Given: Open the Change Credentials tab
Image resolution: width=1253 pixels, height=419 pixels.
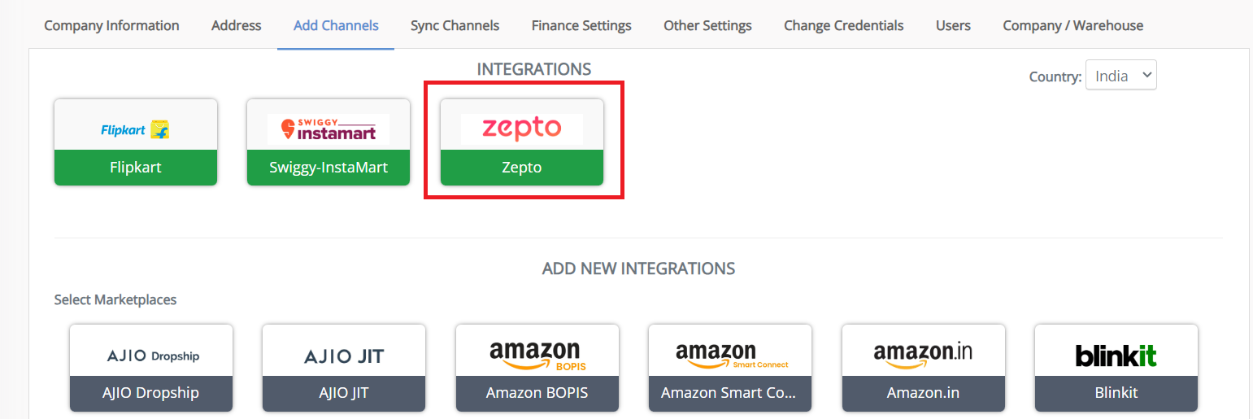Looking at the screenshot, I should point(844,25).
